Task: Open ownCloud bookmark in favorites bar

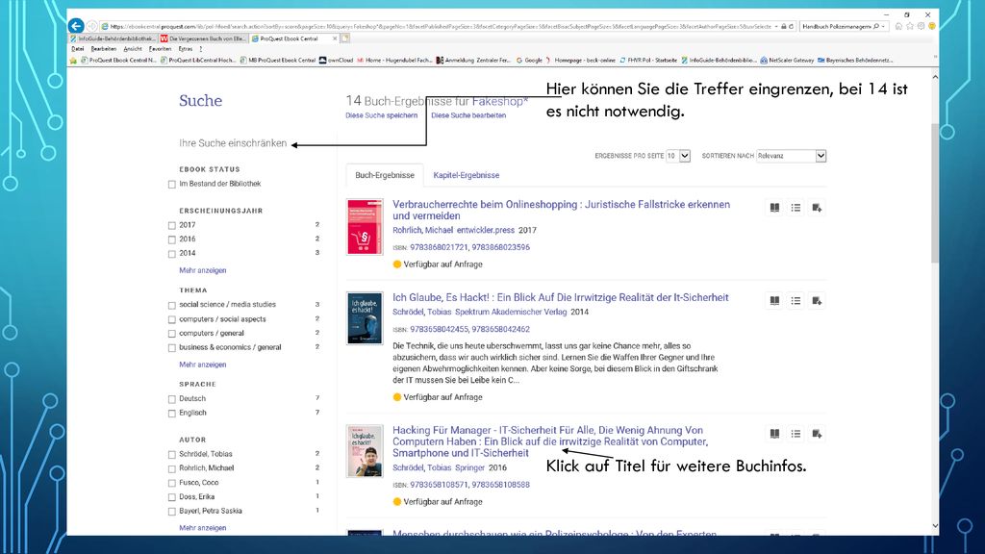Action: 336,61
